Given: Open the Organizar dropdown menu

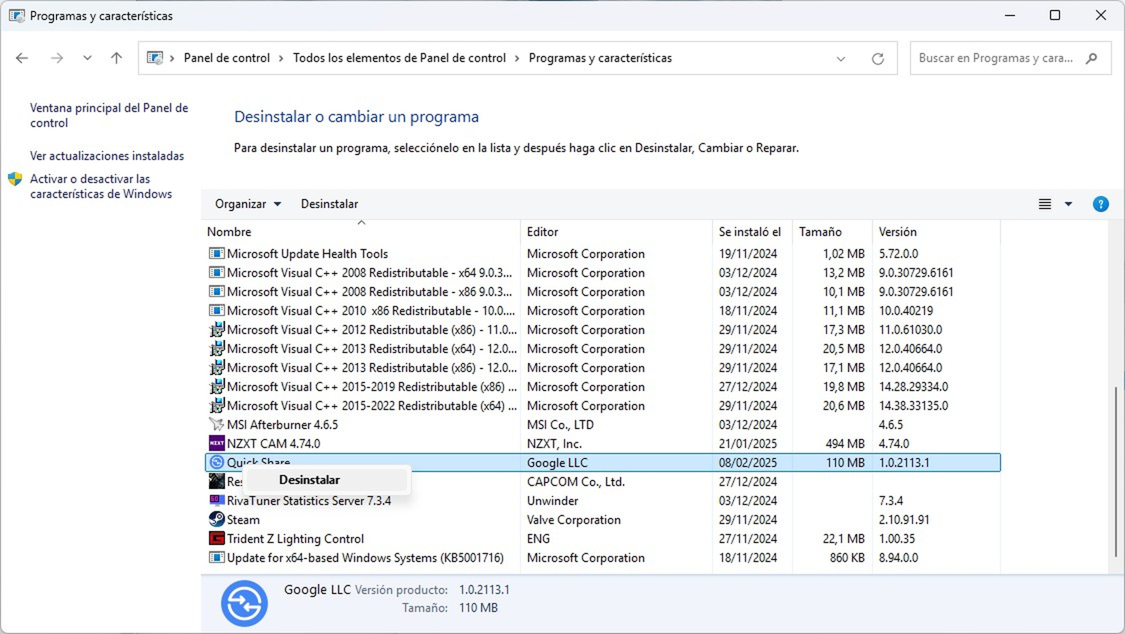Looking at the screenshot, I should [248, 204].
